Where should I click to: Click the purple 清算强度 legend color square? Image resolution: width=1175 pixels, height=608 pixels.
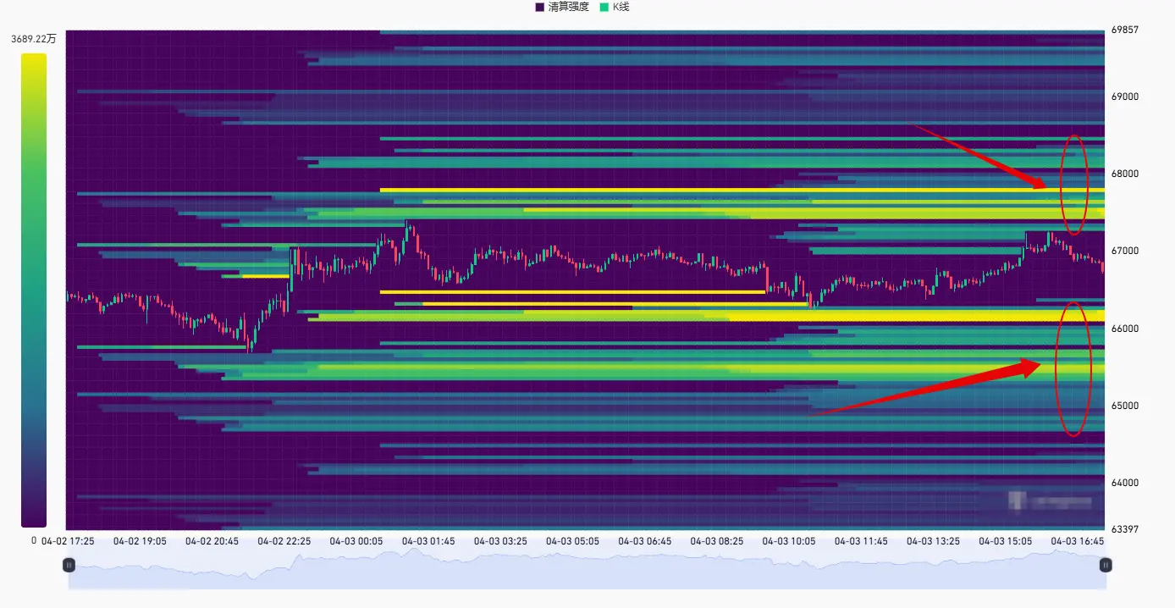pyautogui.click(x=540, y=7)
